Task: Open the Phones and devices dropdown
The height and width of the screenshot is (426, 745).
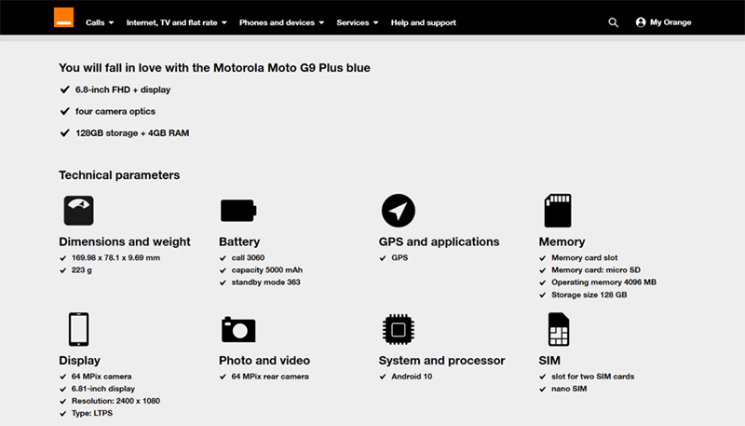Action: (x=281, y=22)
